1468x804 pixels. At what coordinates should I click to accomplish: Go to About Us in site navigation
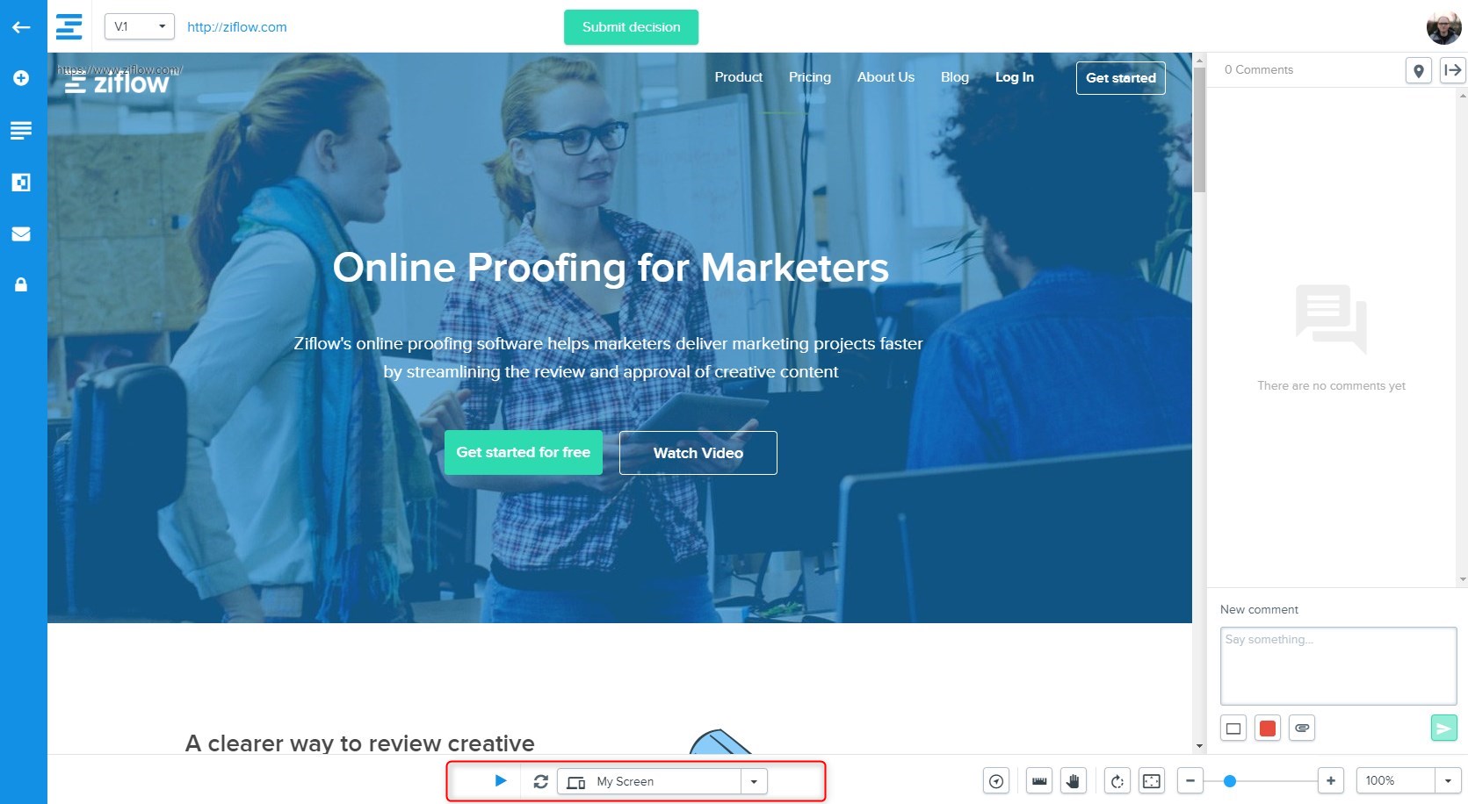(x=886, y=77)
